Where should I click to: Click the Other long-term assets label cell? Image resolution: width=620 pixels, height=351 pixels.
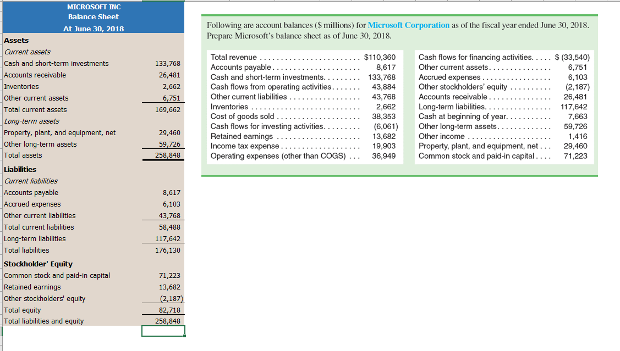click(x=40, y=144)
